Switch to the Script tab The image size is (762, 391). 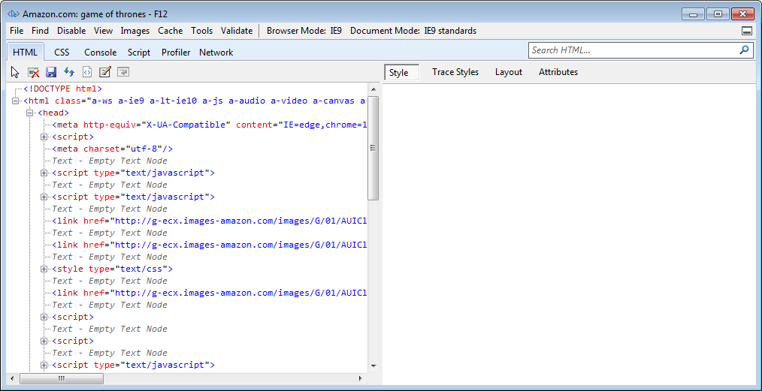tap(139, 52)
